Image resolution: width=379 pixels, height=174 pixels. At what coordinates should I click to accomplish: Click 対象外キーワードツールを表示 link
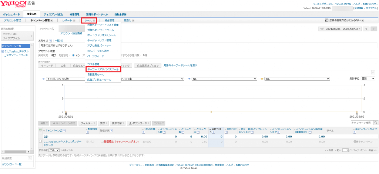181,65
